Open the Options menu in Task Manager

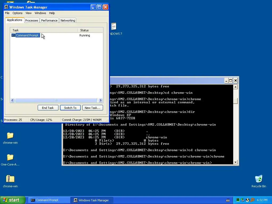17,13
